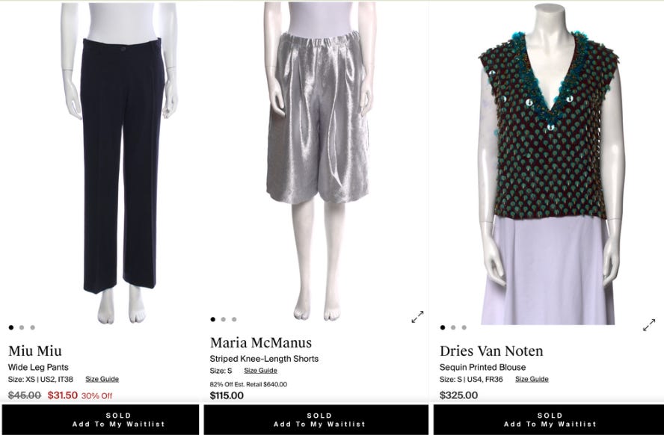Expand the Maria McManus shorts image fullscreen
The height and width of the screenshot is (435, 664).
[x=417, y=317]
